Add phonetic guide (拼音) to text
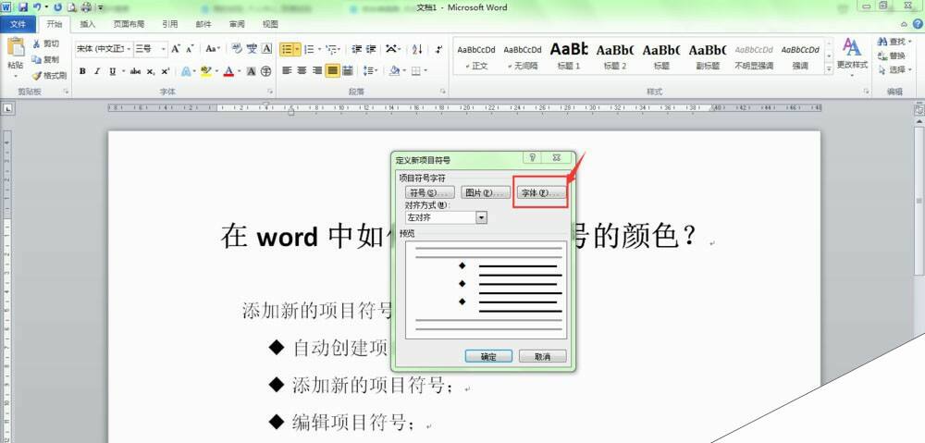This screenshot has width=925, height=443. click(x=252, y=49)
